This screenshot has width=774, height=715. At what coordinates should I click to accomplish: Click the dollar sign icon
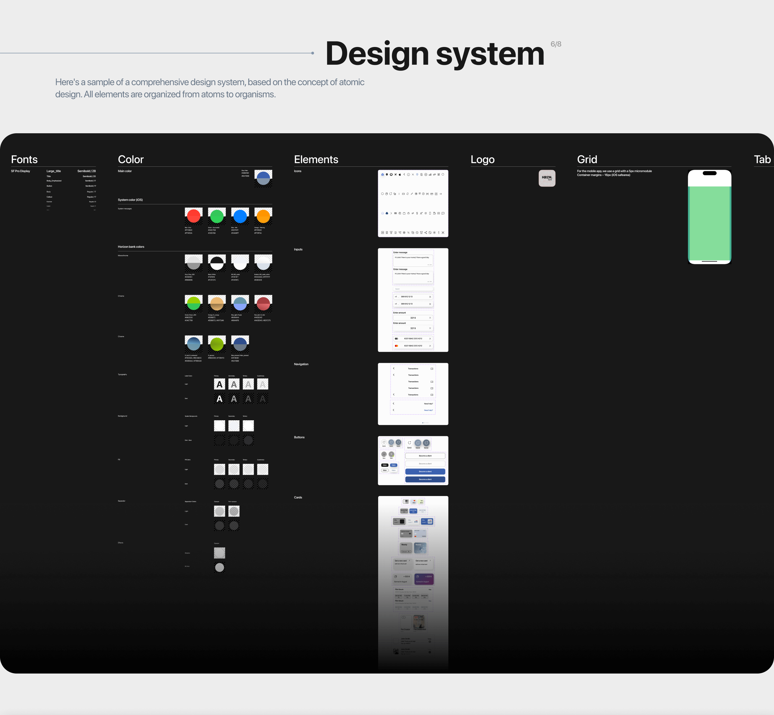click(x=417, y=213)
